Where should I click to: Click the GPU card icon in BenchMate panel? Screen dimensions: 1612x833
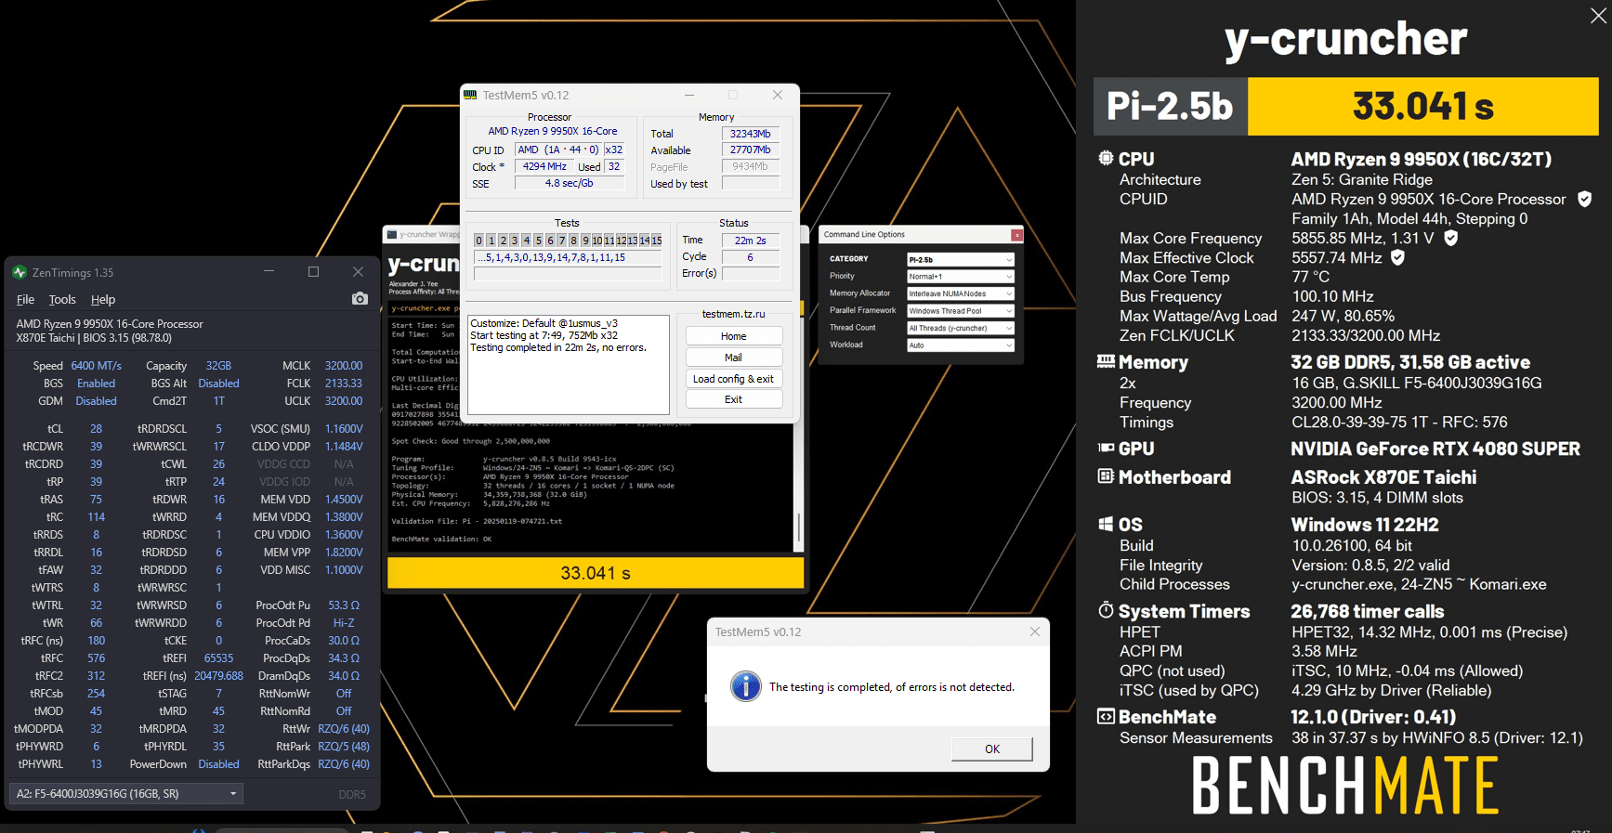coord(1106,448)
